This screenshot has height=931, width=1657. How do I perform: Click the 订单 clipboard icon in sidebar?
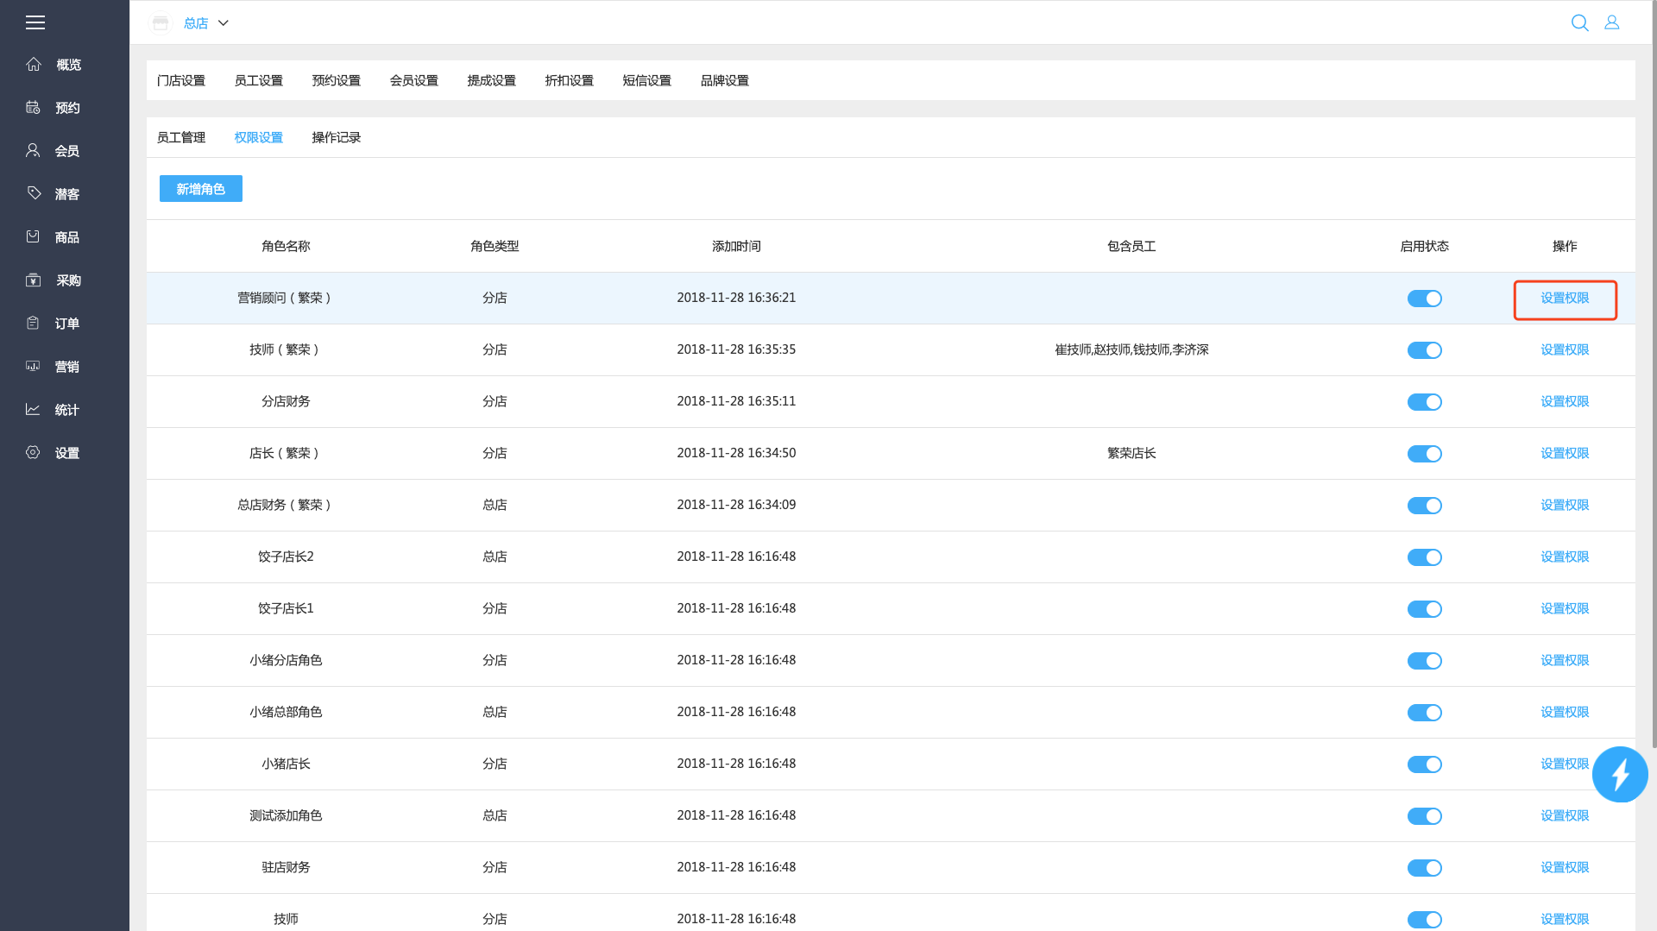click(x=34, y=323)
